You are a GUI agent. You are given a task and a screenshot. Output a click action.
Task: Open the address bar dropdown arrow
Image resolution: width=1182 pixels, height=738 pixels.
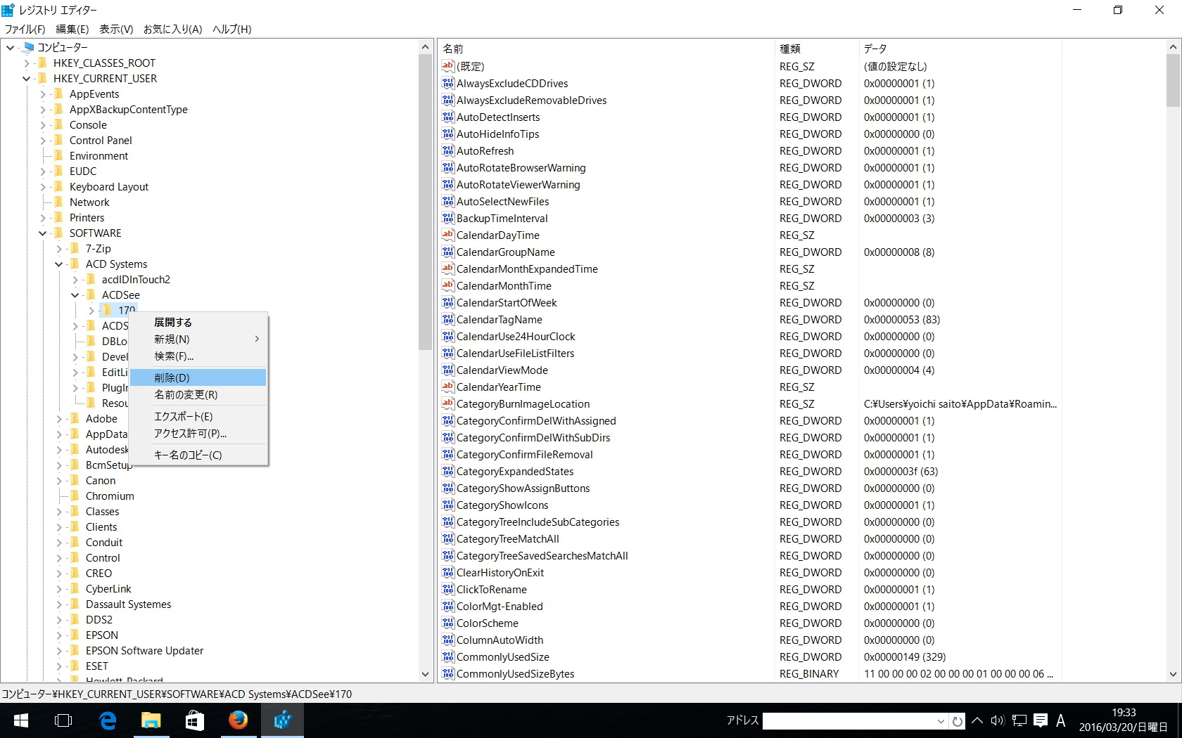(941, 721)
